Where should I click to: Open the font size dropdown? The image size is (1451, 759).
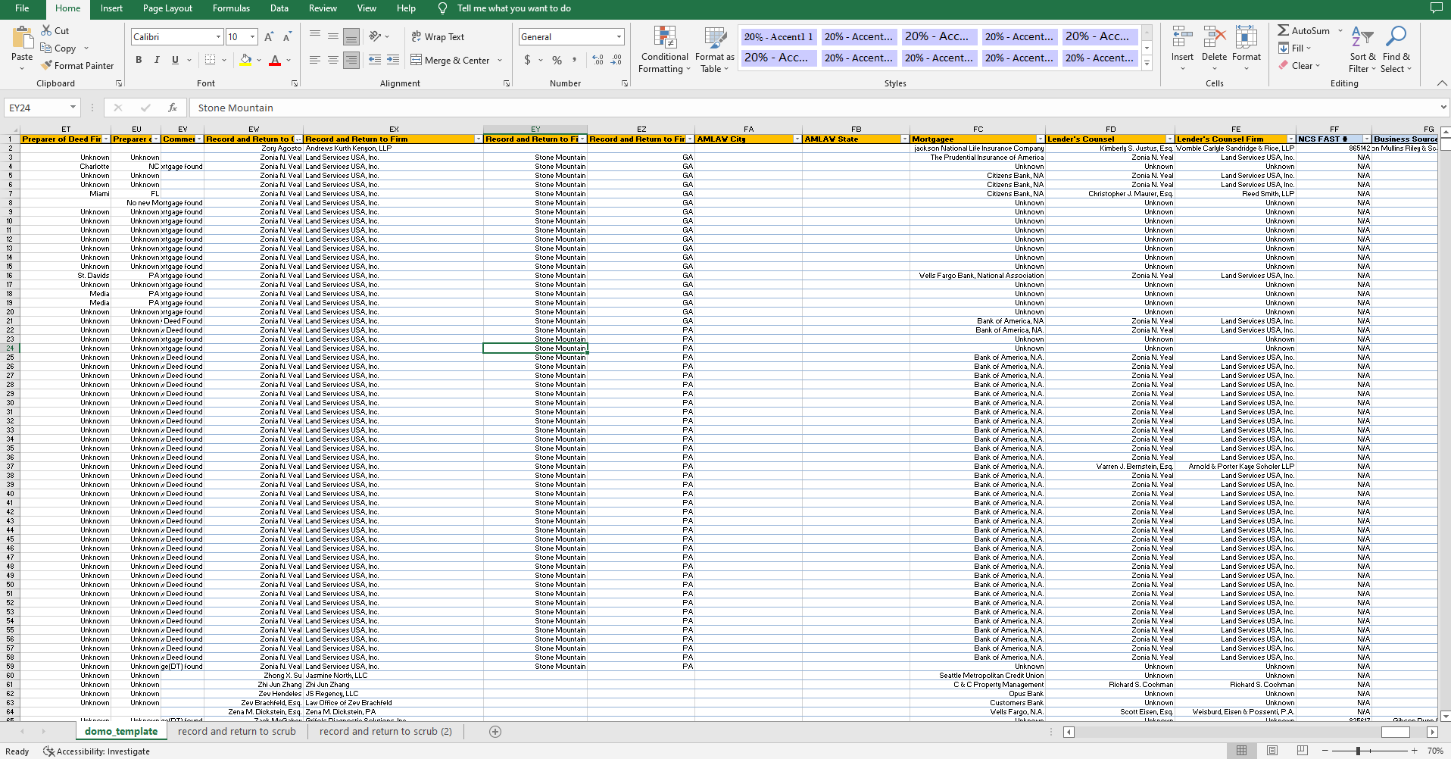252,36
